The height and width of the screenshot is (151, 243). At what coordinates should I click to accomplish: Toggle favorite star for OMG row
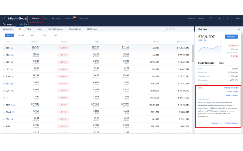click(4, 112)
